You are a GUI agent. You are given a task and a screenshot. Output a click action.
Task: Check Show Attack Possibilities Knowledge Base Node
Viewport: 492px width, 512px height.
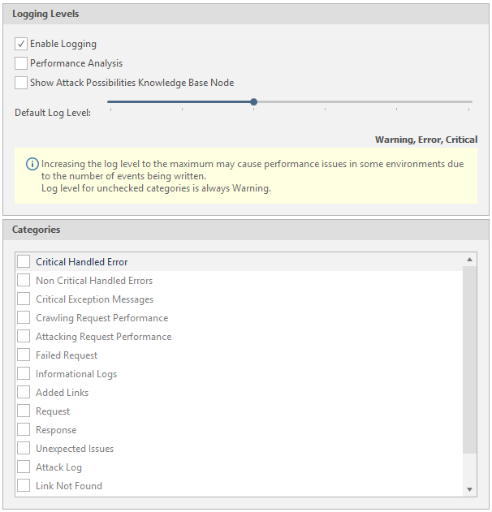(21, 83)
